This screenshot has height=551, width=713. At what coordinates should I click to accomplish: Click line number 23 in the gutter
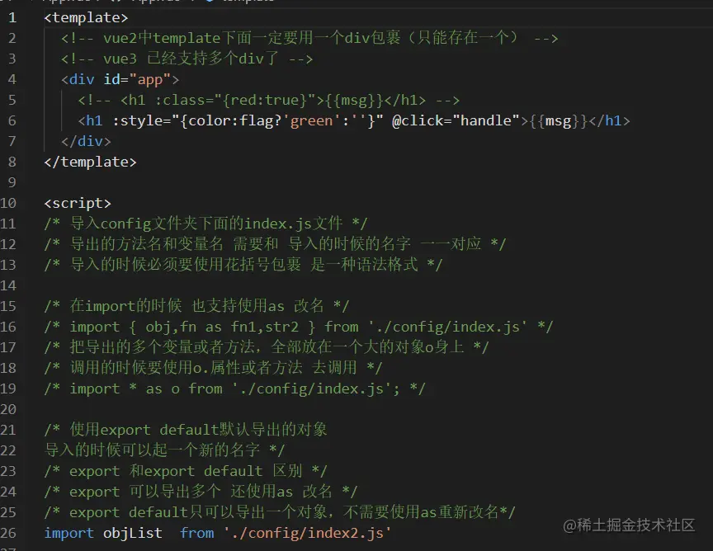(8, 471)
